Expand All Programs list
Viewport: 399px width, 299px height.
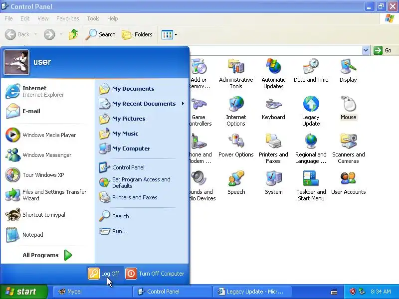[47, 255]
